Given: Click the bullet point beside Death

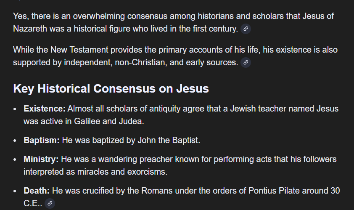Looking at the screenshot, I should pyautogui.click(x=15, y=191).
